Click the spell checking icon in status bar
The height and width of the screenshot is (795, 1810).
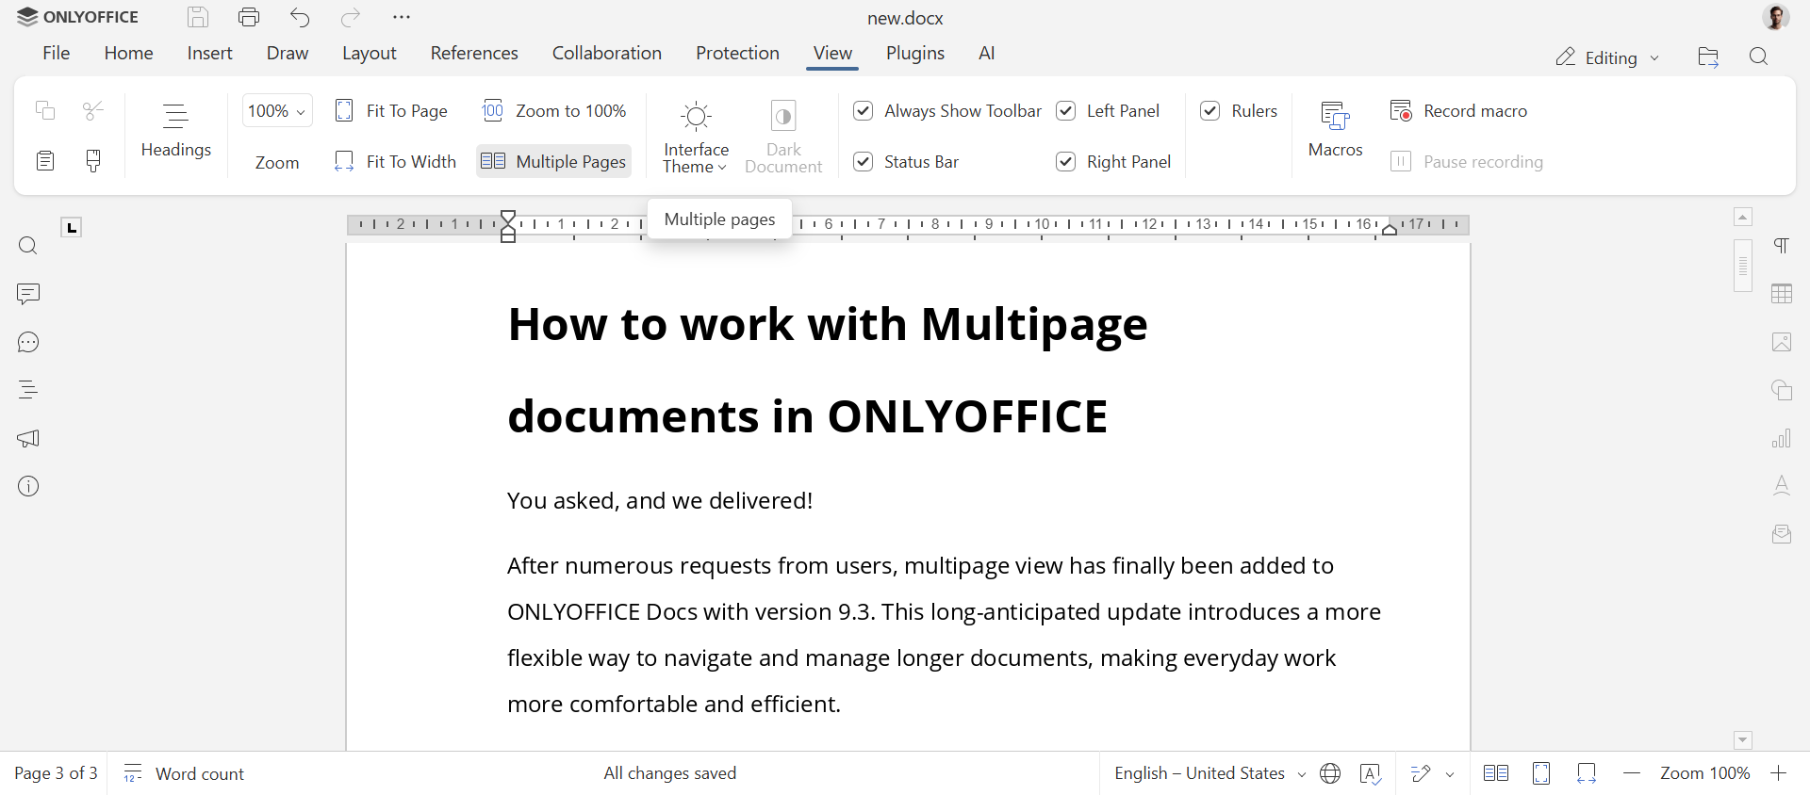click(1371, 773)
